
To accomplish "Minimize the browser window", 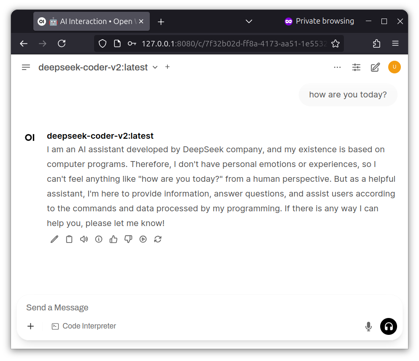I will click(368, 22).
